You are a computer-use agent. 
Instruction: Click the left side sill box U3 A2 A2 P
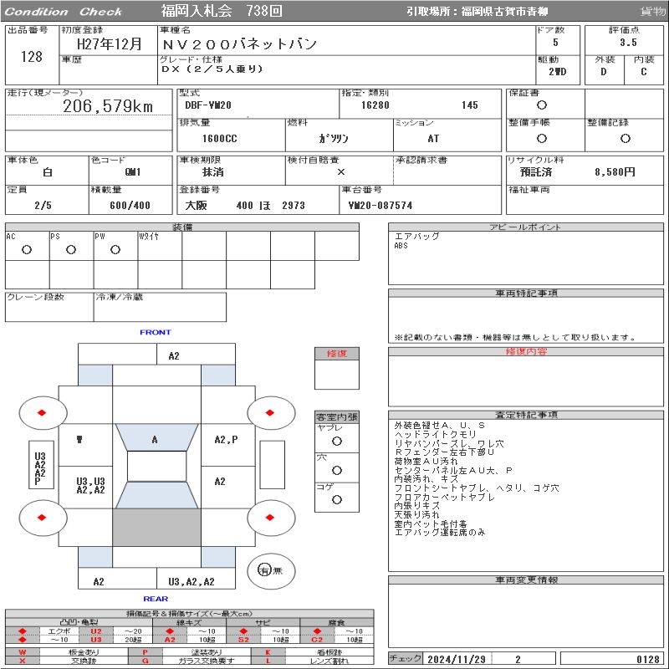click(41, 465)
